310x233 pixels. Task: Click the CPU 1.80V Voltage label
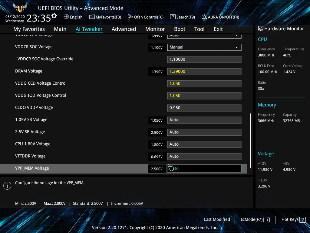click(x=33, y=144)
